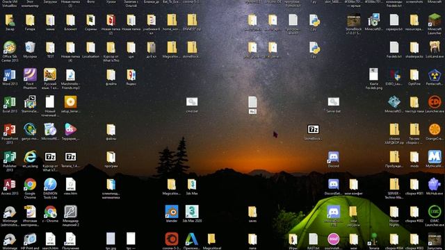Open the orange CD Launcher.exe icon
The height and width of the screenshot is (250, 445).
click(x=435, y=103)
